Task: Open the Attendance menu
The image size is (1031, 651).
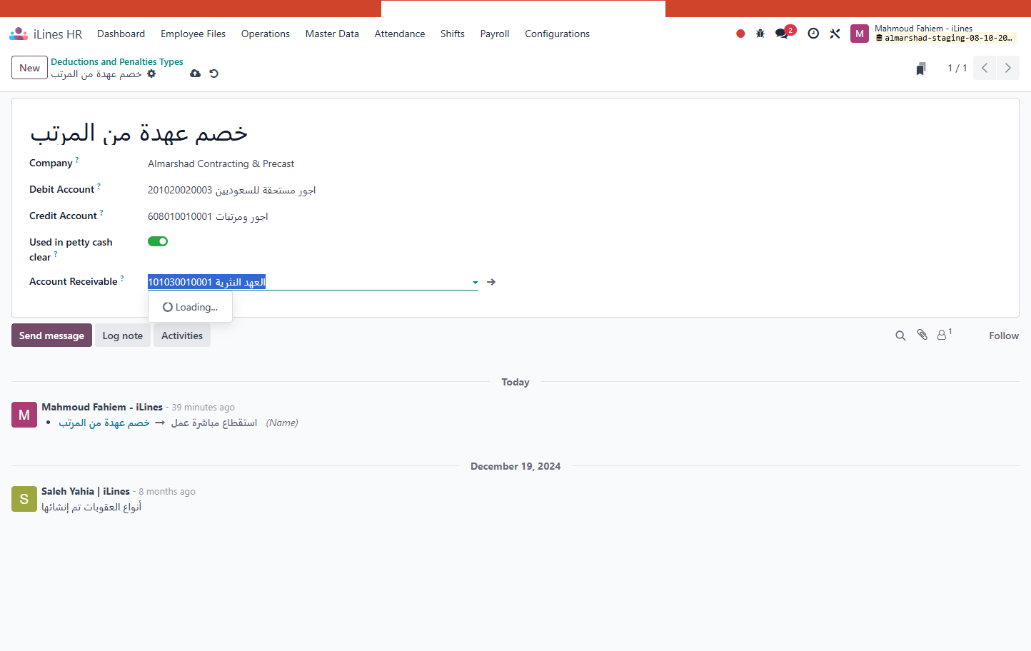Action: 400,34
